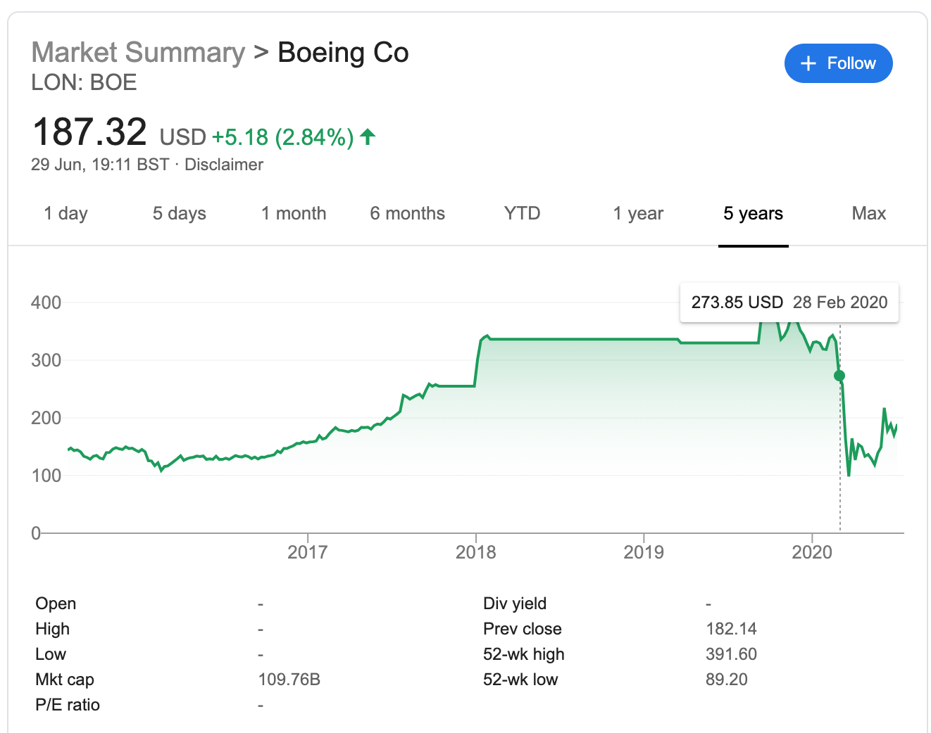This screenshot has width=931, height=733.
Task: Click the 52-wk low value 89.20
Action: coord(727,680)
